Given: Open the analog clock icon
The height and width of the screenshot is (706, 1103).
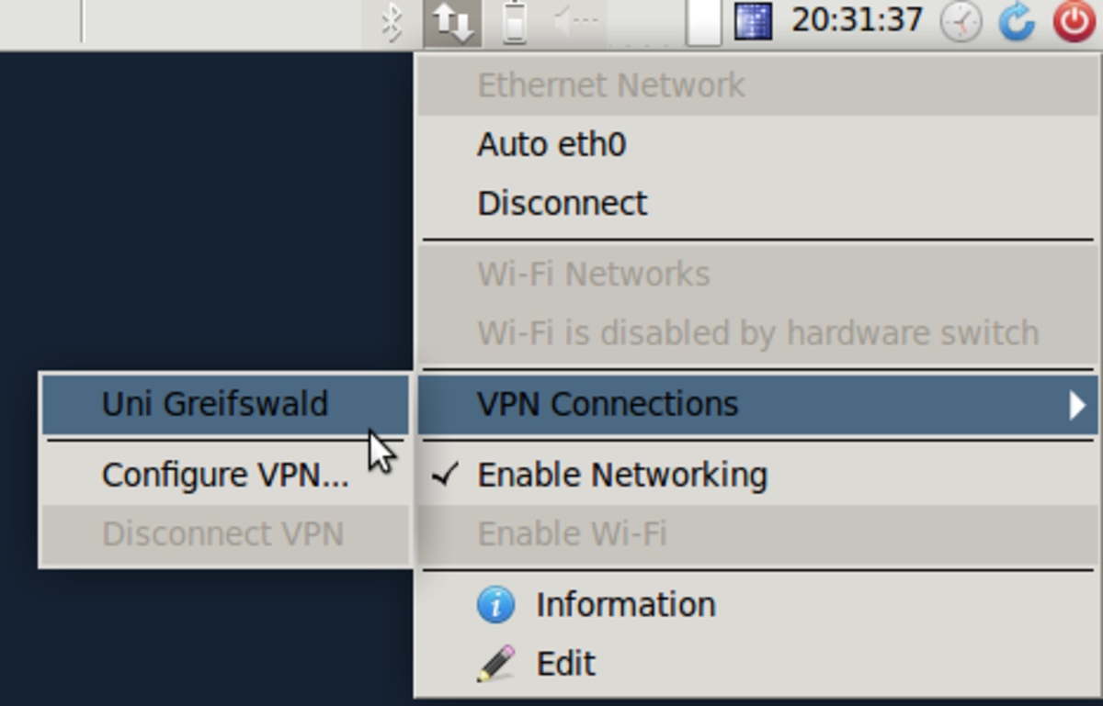Looking at the screenshot, I should pyautogui.click(x=961, y=22).
